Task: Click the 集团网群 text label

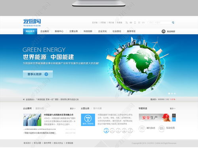Action: [x=171, y=32]
